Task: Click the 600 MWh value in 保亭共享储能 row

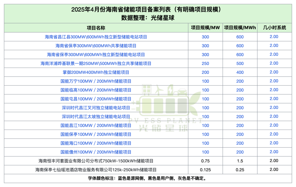Action: tap(240, 46)
